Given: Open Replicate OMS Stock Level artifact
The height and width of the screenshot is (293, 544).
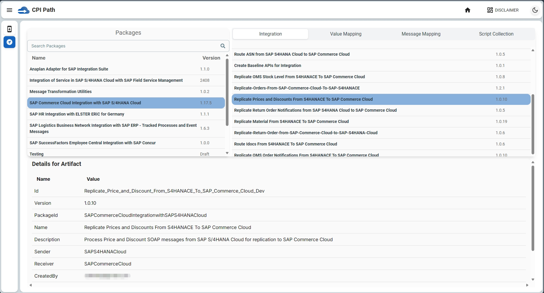Looking at the screenshot, I should [x=381, y=77].
